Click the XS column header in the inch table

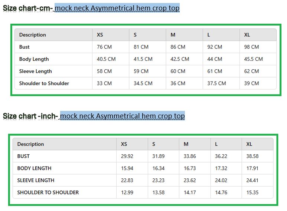[x=124, y=144]
